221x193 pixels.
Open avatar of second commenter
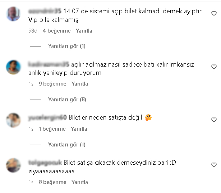(x=13, y=67)
